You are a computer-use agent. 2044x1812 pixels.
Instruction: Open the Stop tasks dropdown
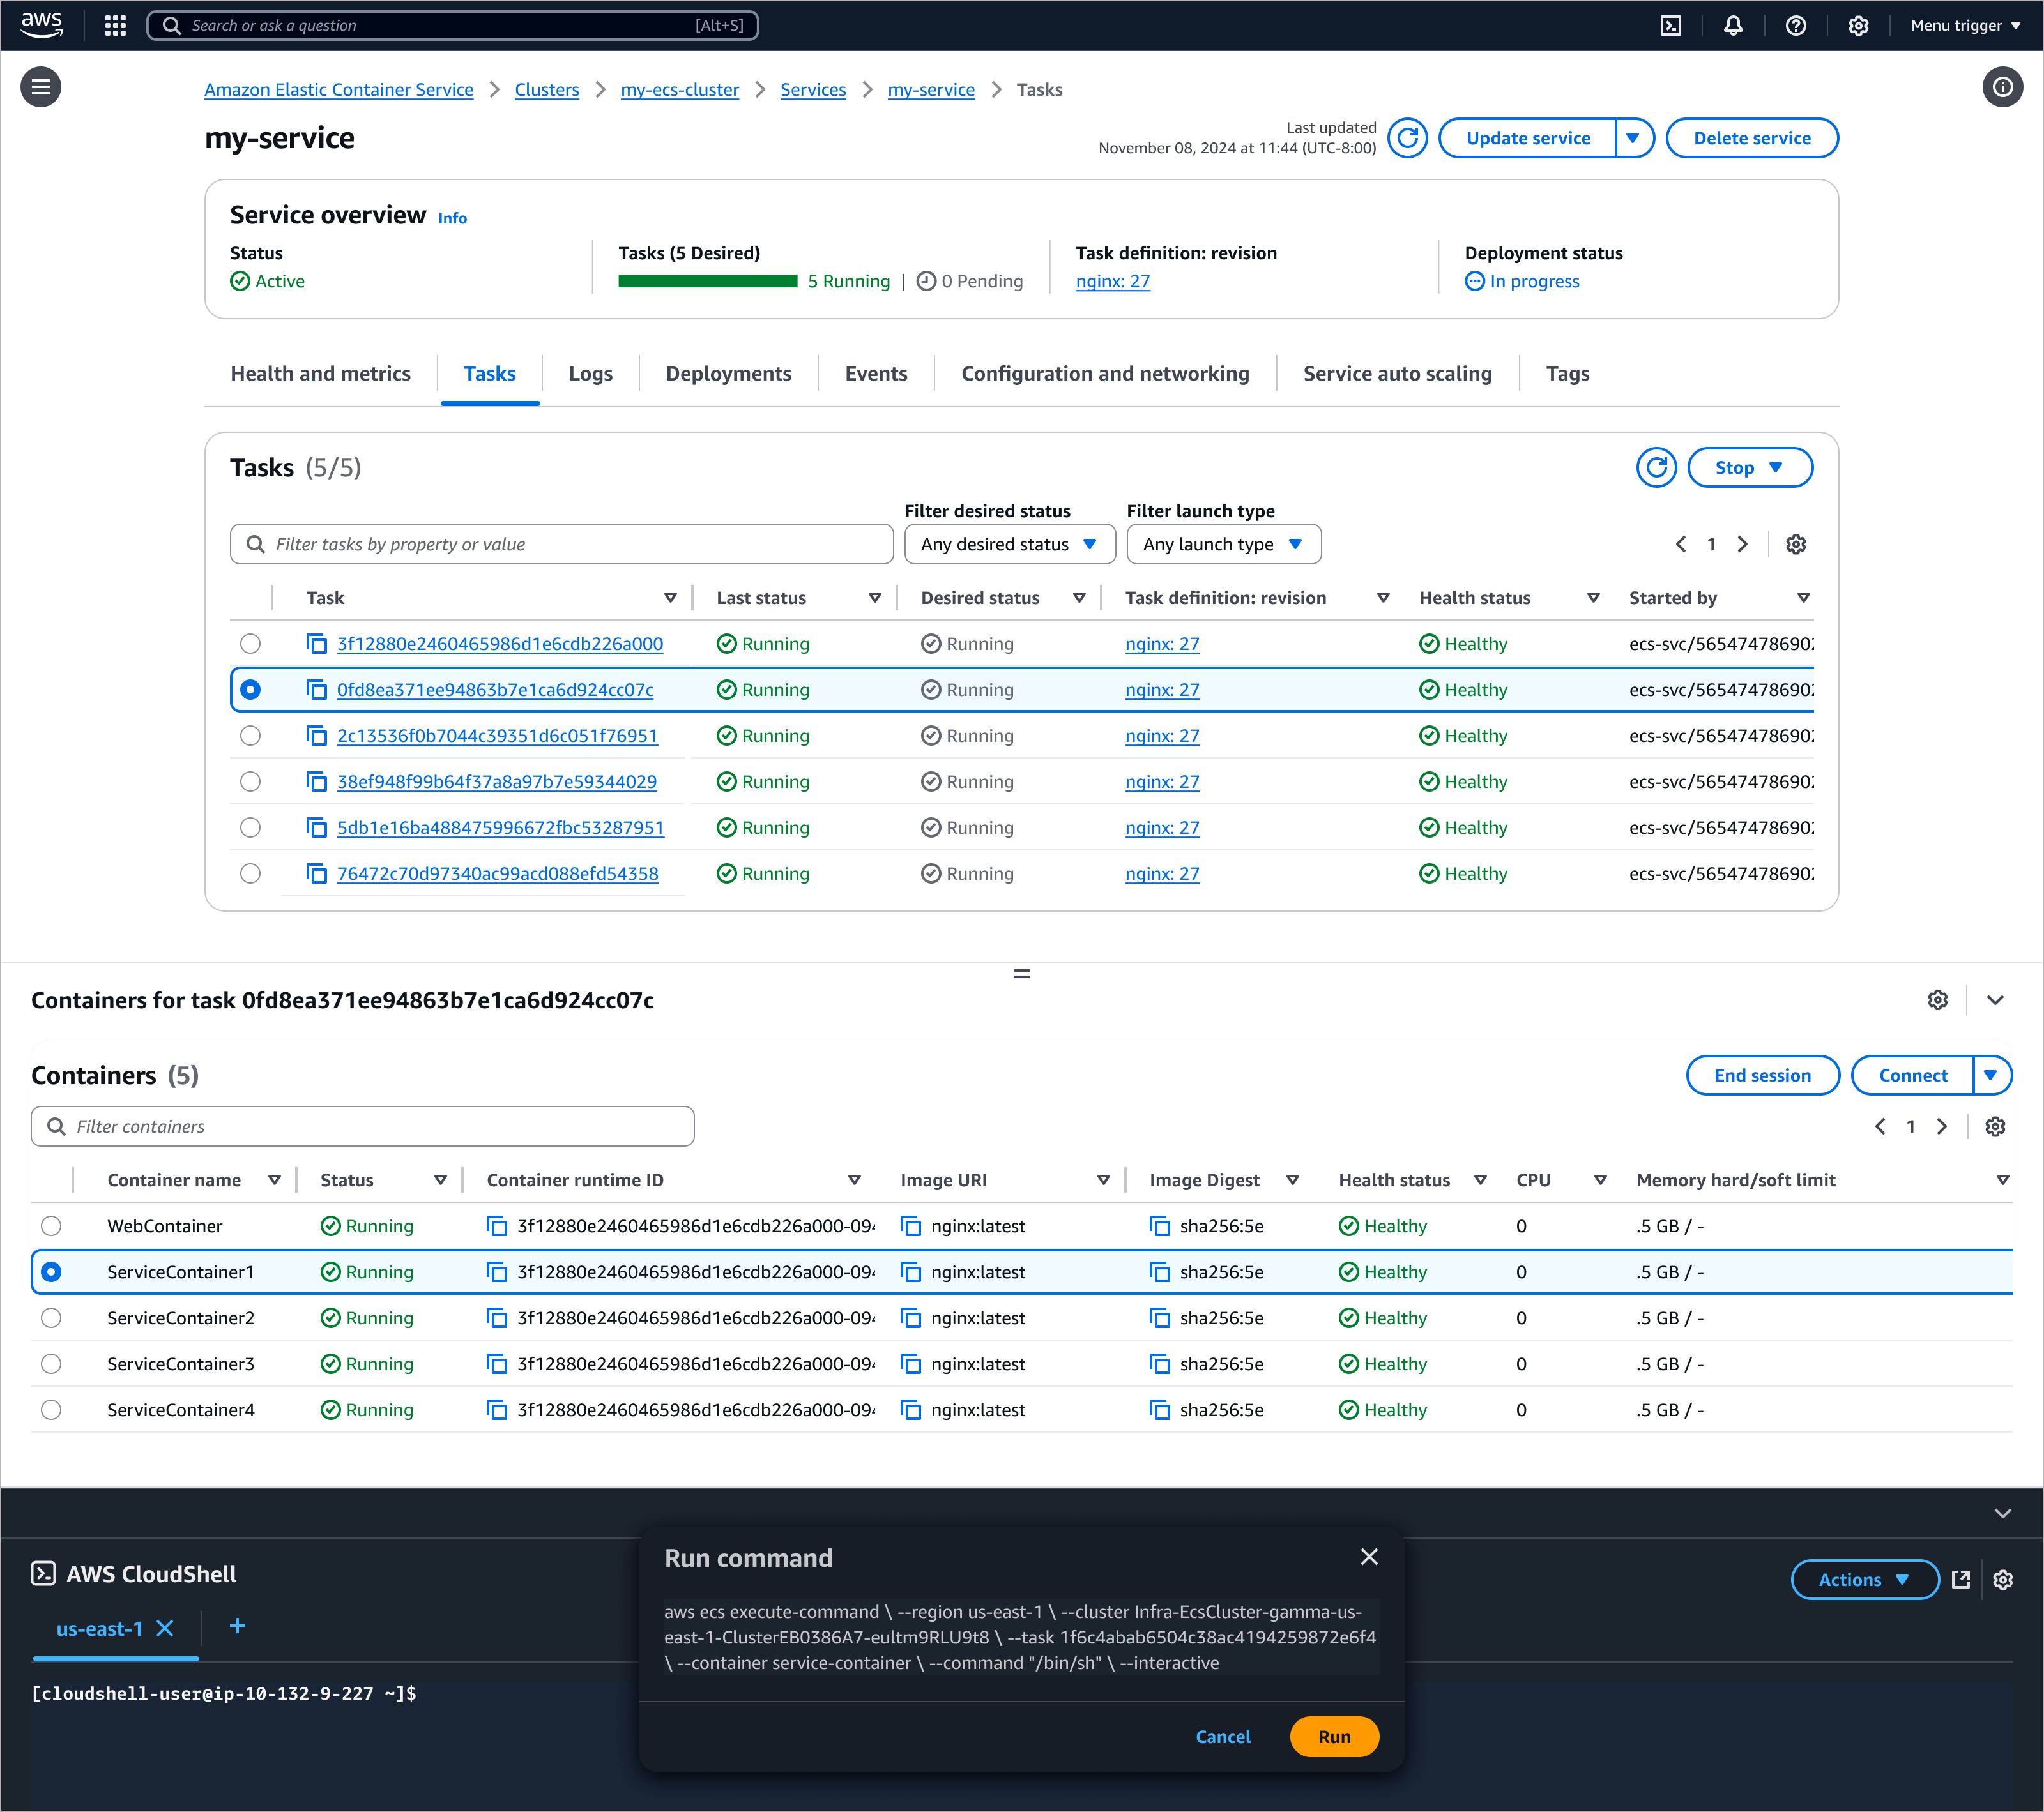(1750, 468)
